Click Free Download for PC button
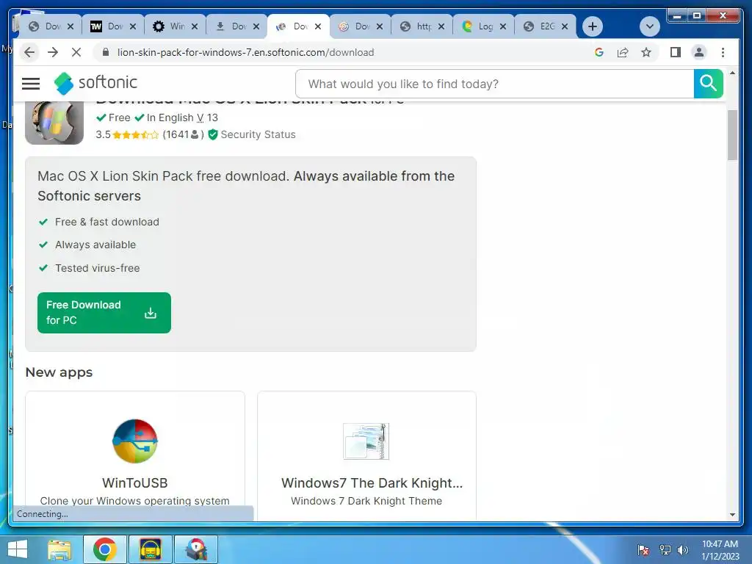752x564 pixels. click(x=104, y=313)
